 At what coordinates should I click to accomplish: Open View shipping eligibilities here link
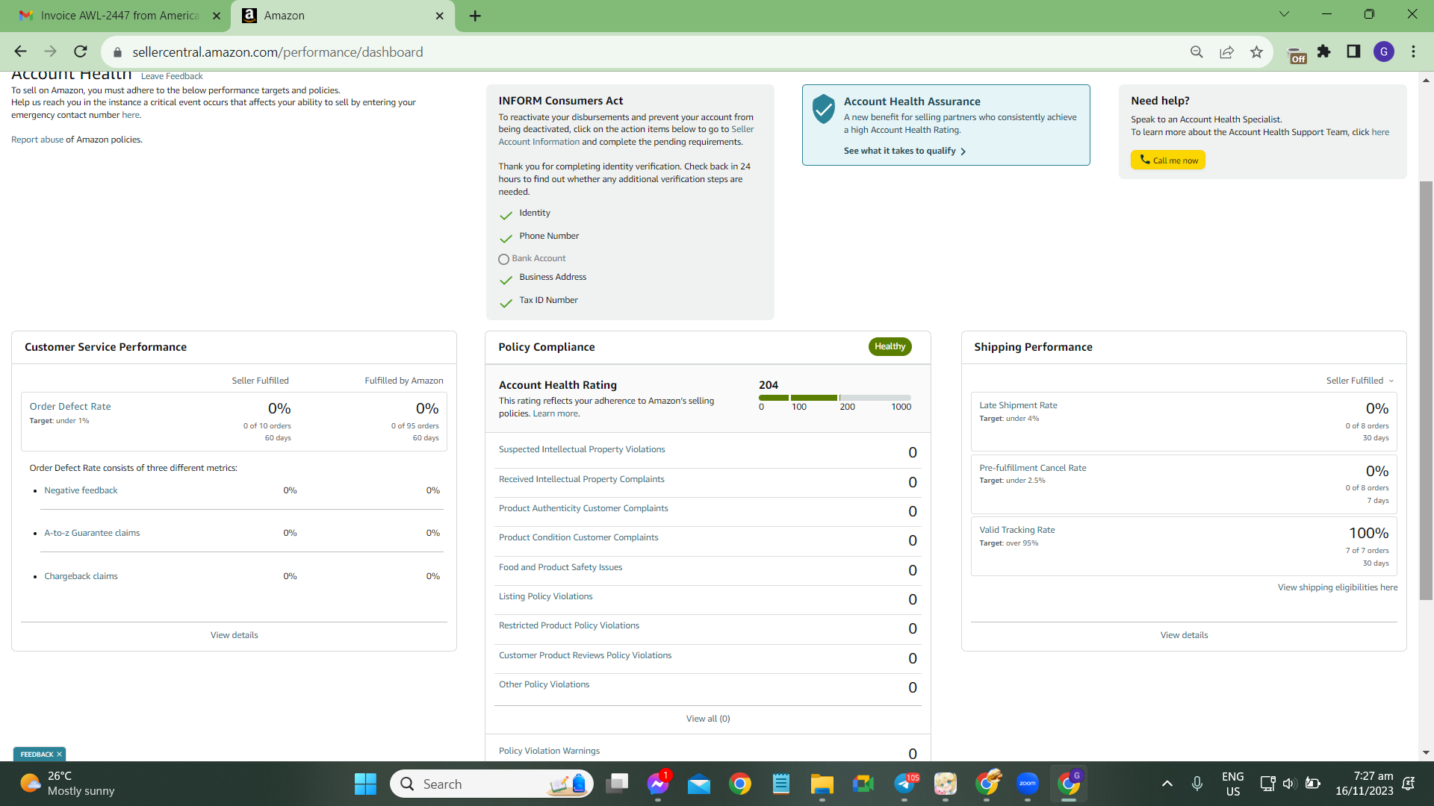tap(1338, 587)
